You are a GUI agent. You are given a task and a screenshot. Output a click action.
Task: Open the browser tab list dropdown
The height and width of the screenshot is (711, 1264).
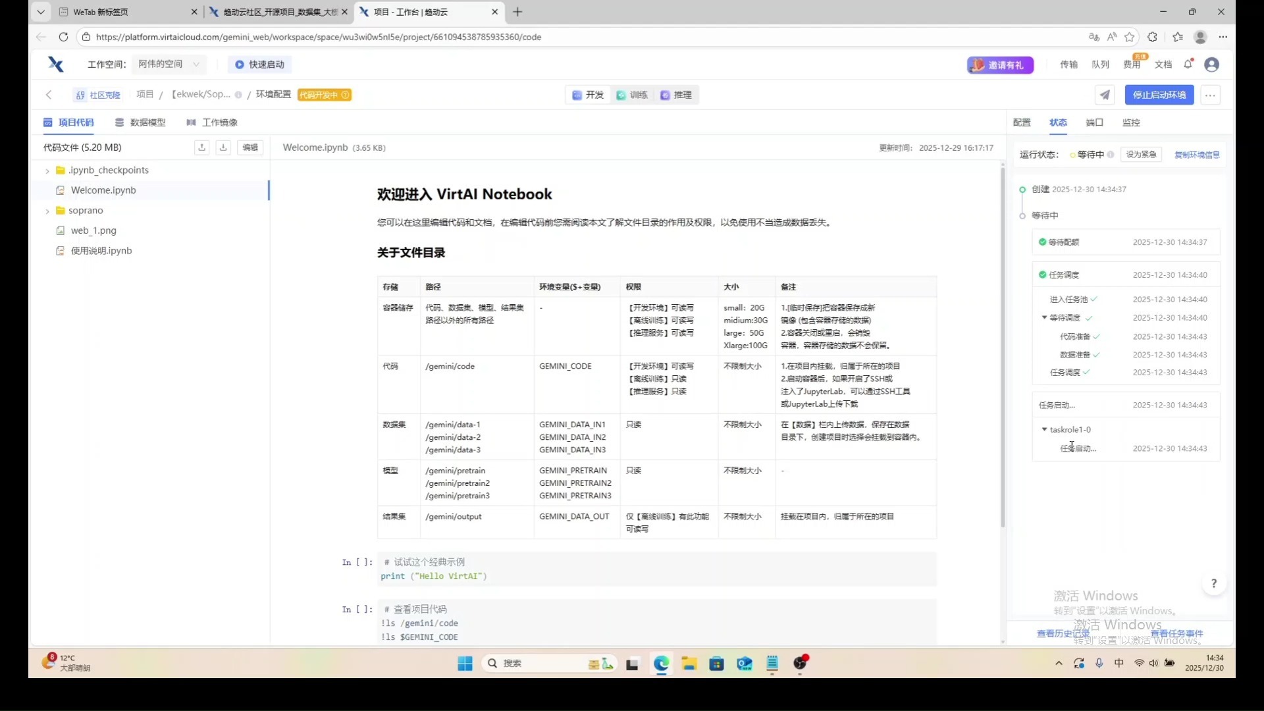coord(41,12)
